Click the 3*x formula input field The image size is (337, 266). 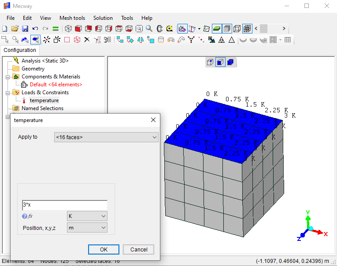pos(65,205)
